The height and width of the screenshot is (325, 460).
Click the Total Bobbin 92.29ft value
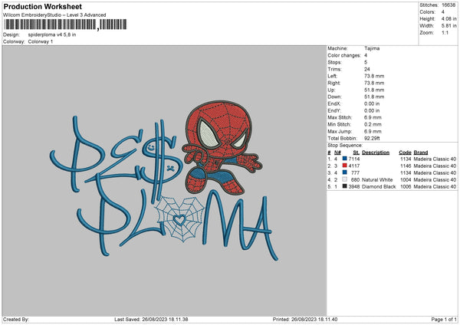[x=373, y=136]
